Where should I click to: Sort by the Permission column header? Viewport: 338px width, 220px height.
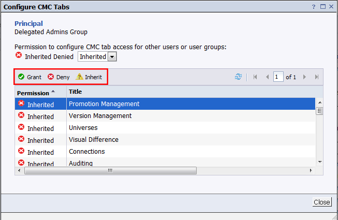pyautogui.click(x=33, y=93)
